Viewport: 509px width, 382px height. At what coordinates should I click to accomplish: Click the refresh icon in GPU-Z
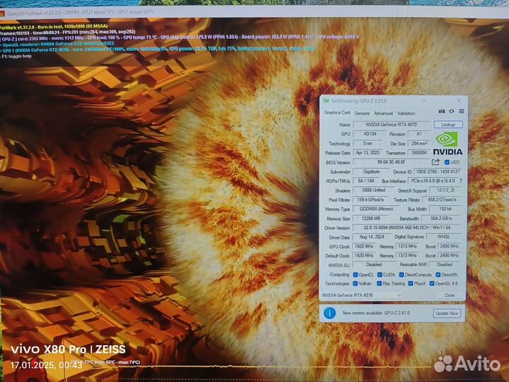(451, 112)
